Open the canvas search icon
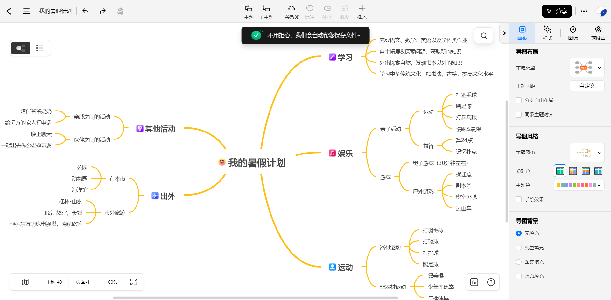The height and width of the screenshot is (300, 611). 484,35
